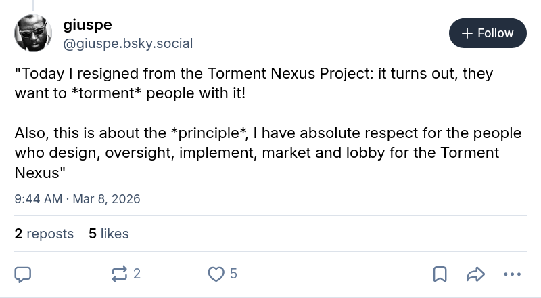The height and width of the screenshot is (298, 541).
Task: Reply to giuspe's post via speech bubble icon
Action: coord(23,274)
